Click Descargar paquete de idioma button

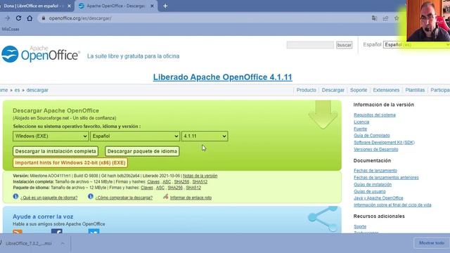142,151
